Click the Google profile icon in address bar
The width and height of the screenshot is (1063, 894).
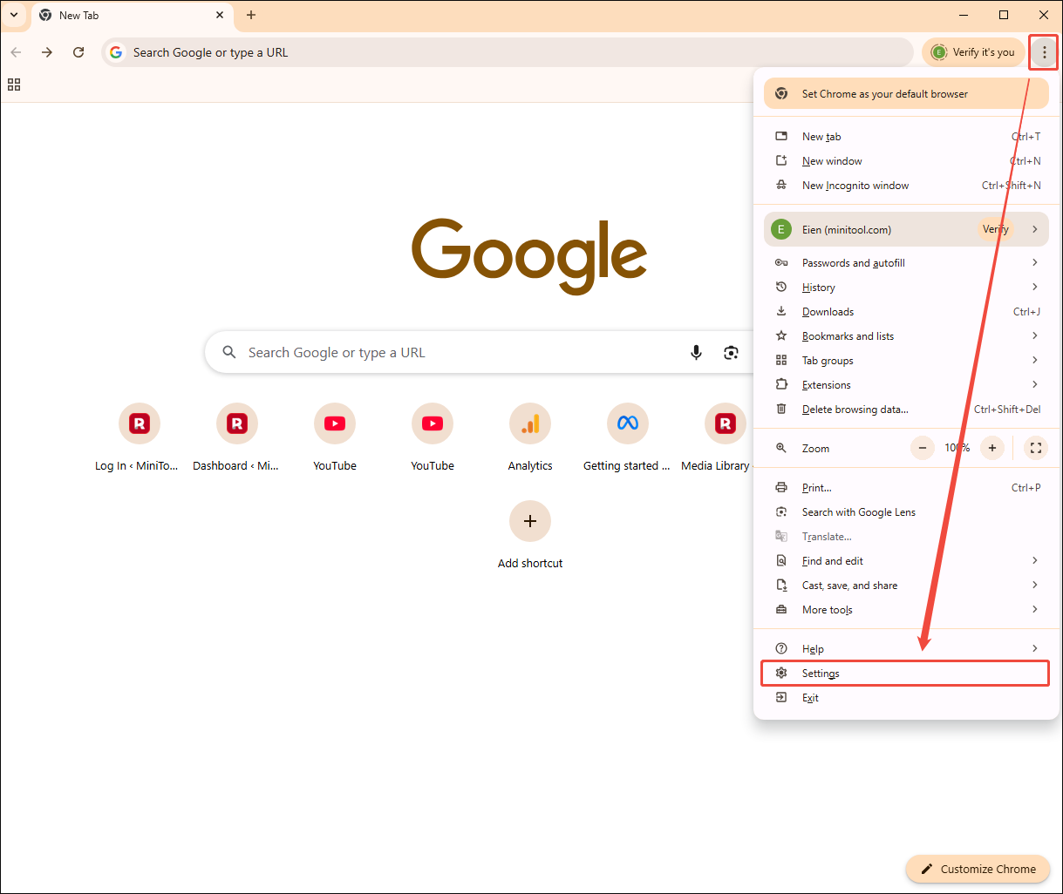116,52
